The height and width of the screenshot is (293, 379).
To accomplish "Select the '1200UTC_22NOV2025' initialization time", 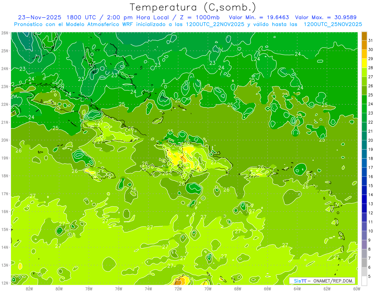I will (215, 24).
